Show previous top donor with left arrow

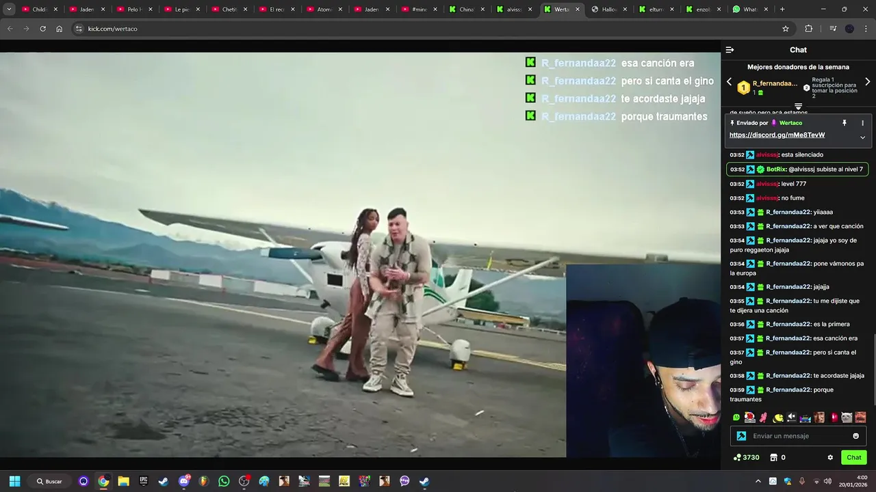(x=729, y=82)
